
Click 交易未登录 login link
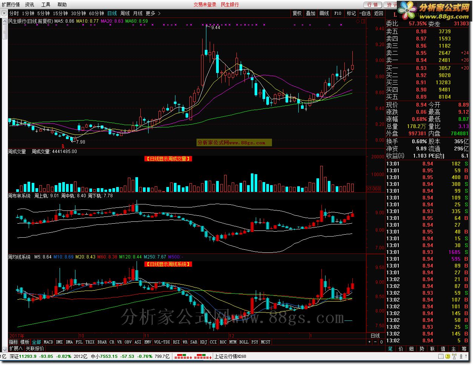click(205, 5)
